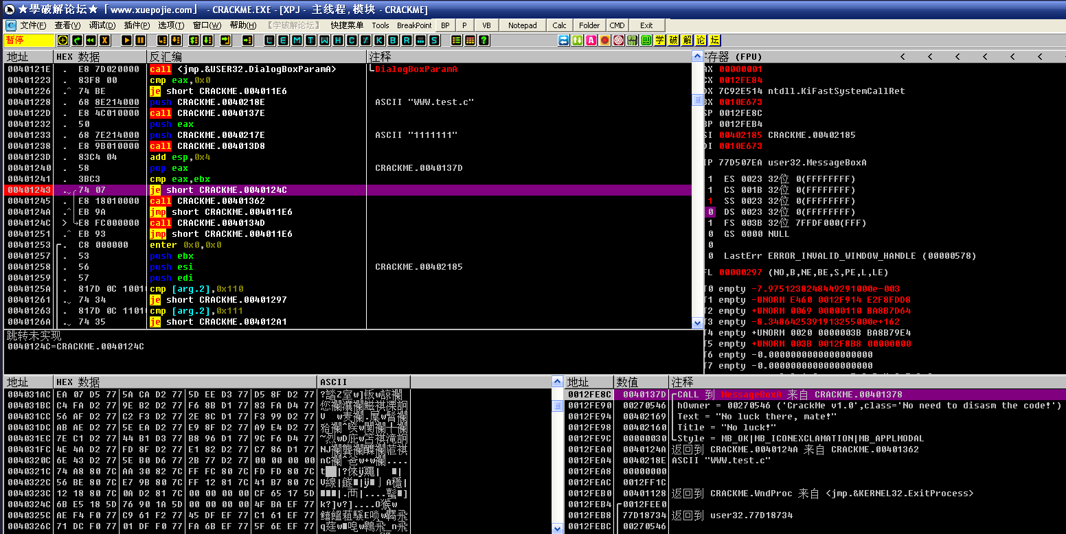Open CPU window with C icon
Image resolution: width=1066 pixels, height=534 pixels.
pos(352,40)
